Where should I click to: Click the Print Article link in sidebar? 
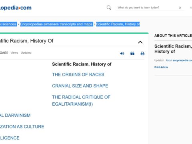[x=161, y=67]
